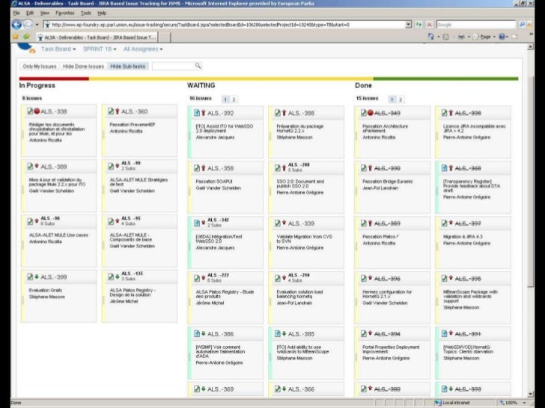Click priority icon on ALS-389 card

click(x=37, y=166)
